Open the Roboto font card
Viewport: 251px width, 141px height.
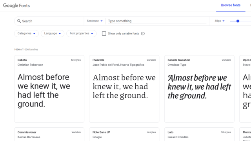pos(49,89)
